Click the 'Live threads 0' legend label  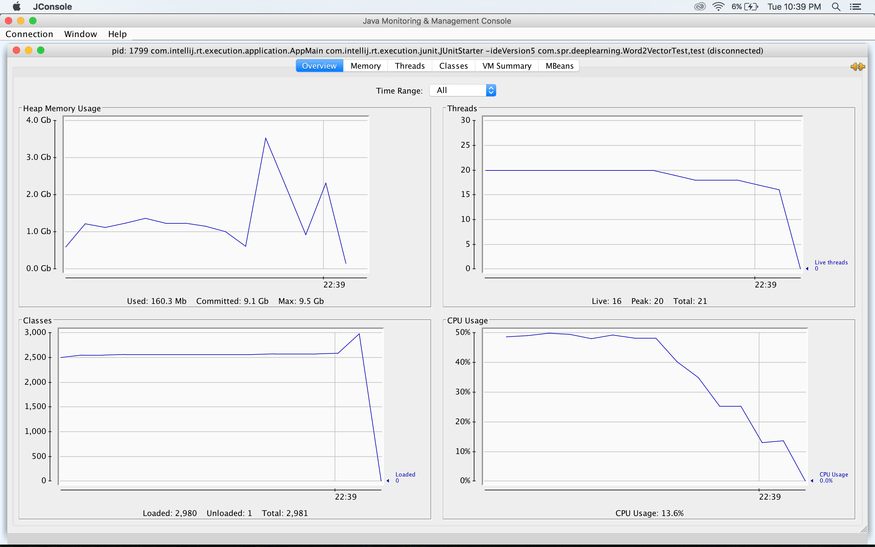tap(831, 265)
